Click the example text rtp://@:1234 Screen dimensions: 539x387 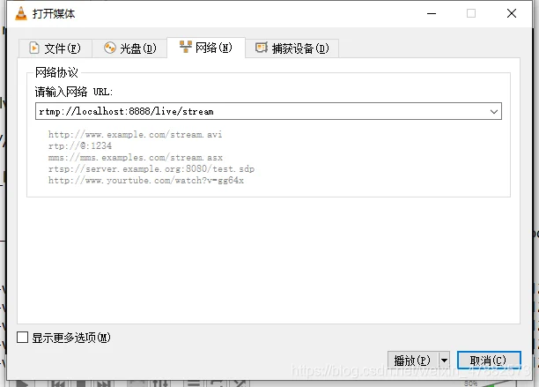pyautogui.click(x=80, y=145)
